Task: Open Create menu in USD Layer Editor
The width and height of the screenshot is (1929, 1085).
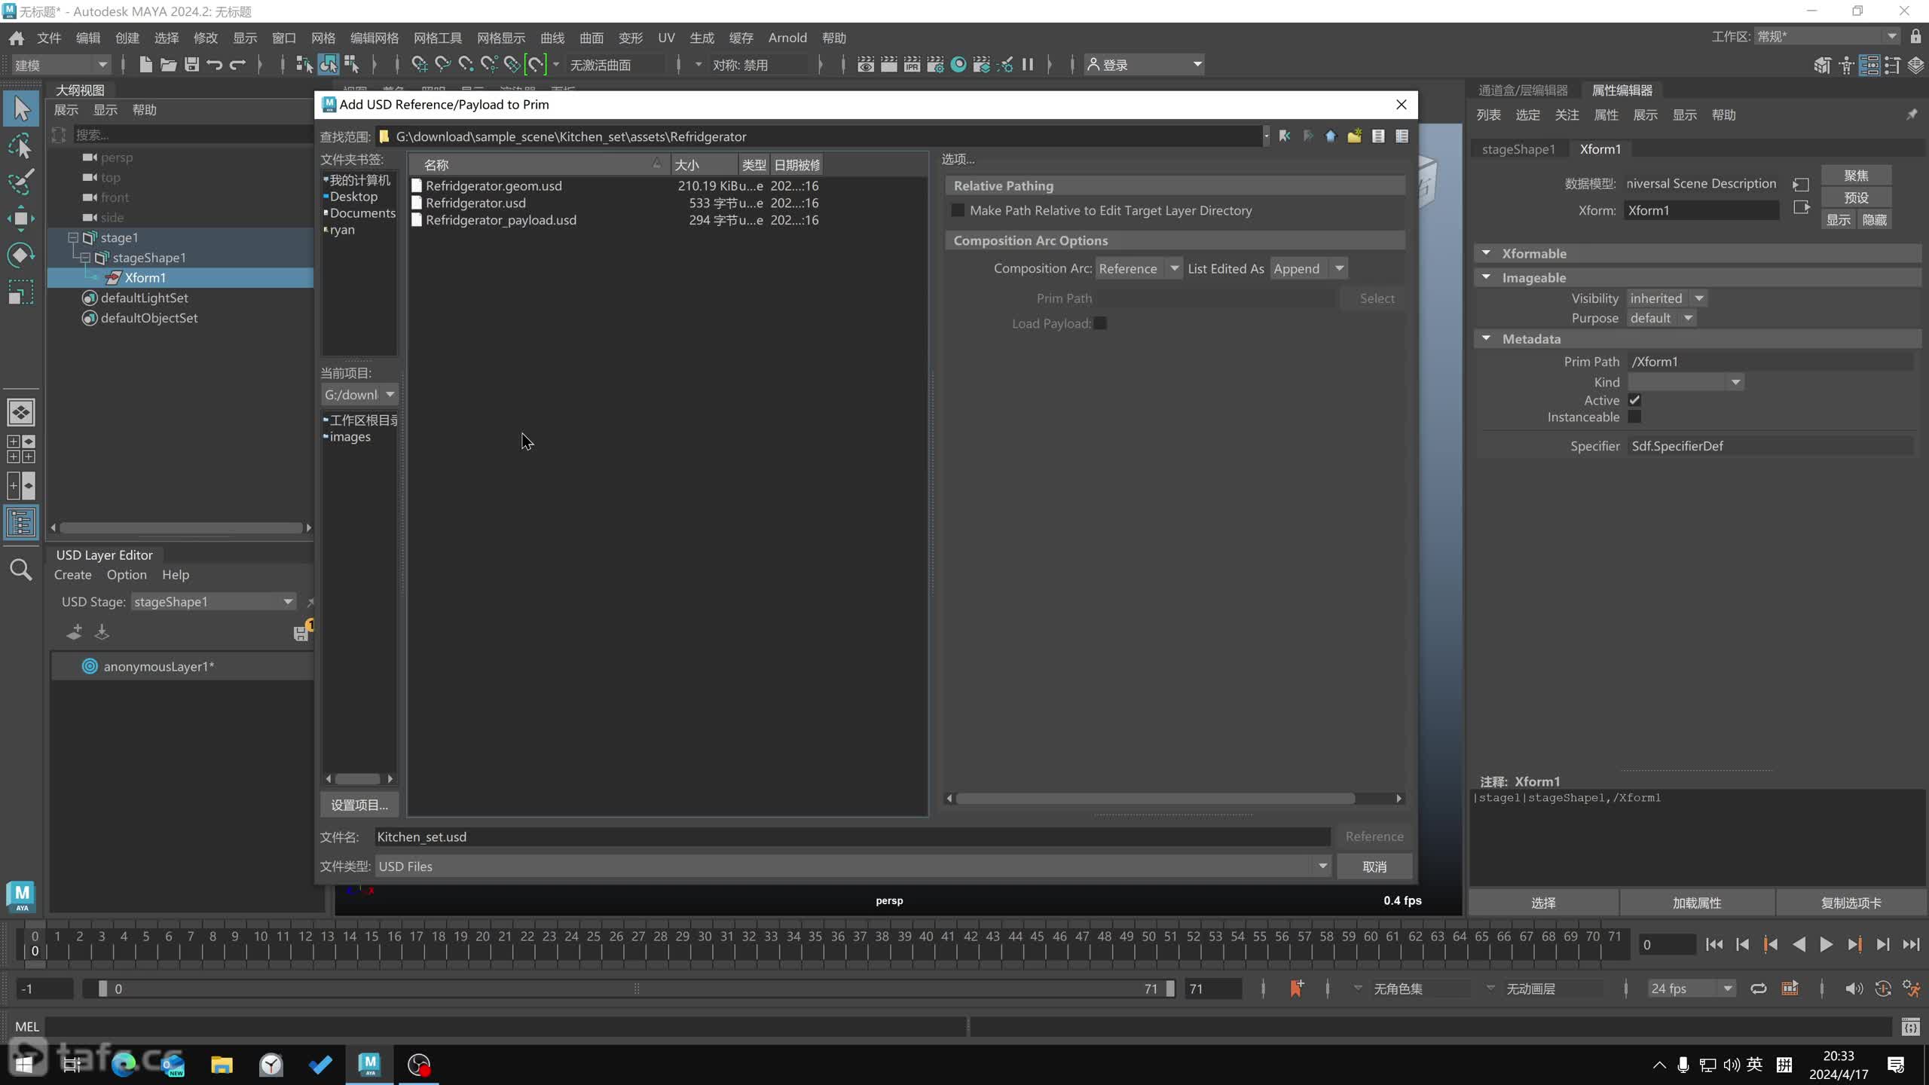Action: tap(72, 575)
